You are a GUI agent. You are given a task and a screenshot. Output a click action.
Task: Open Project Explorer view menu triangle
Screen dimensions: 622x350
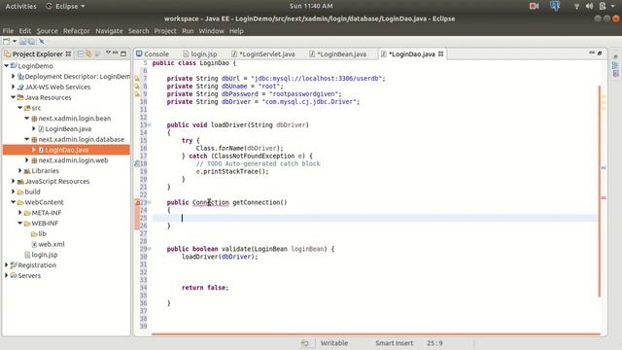108,52
